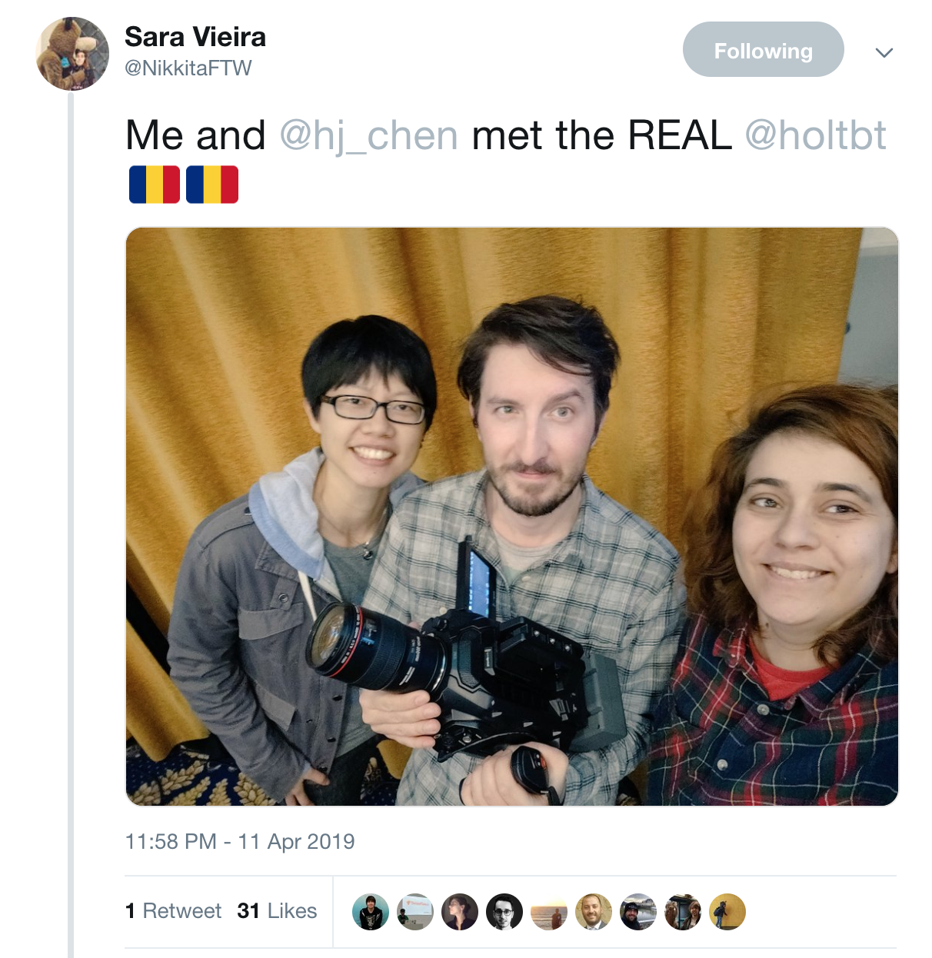The height and width of the screenshot is (958, 932).
Task: Show the 31 Likes list
Action: pyautogui.click(x=277, y=911)
